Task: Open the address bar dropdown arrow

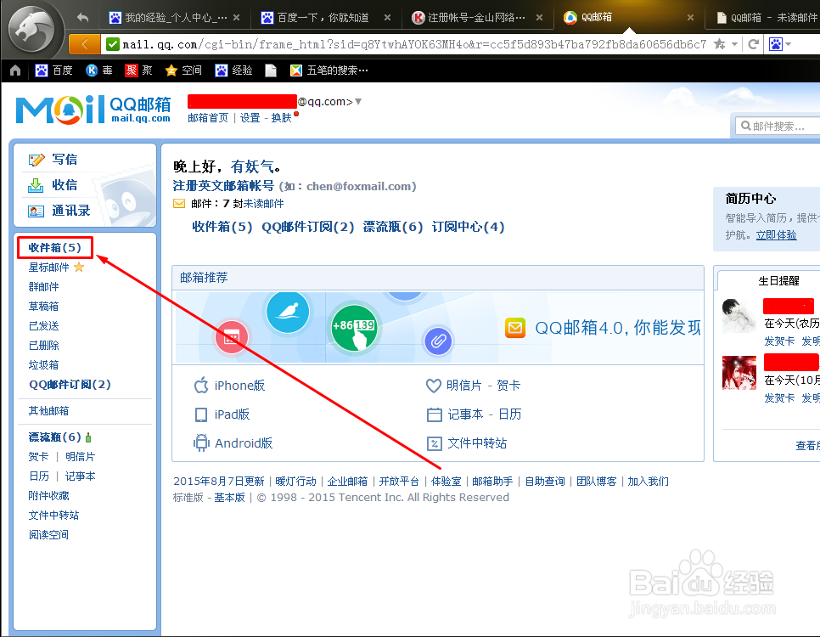Action: point(735,44)
